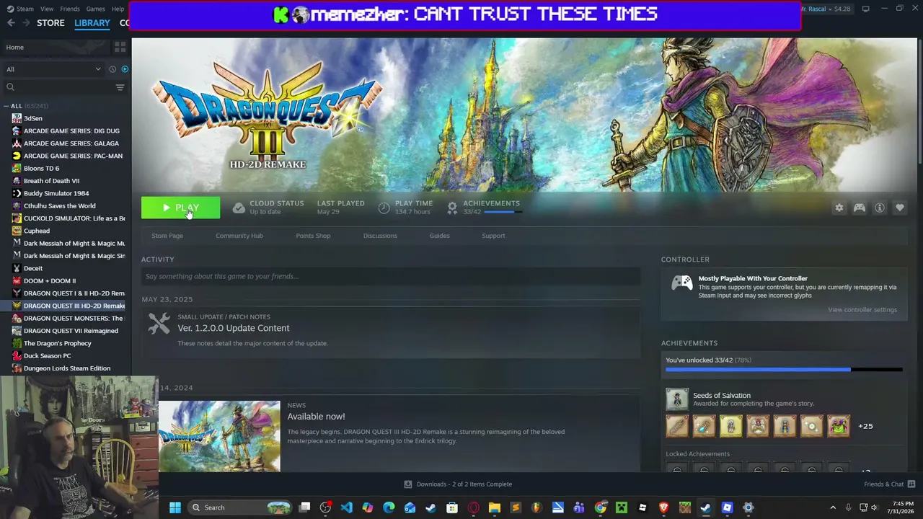The width and height of the screenshot is (923, 519).
Task: Open the Store Page link
Action: coord(167,236)
